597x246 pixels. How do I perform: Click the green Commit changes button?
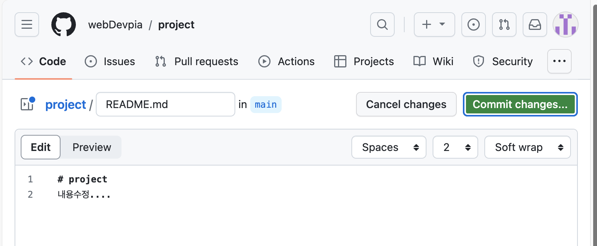[x=520, y=104]
